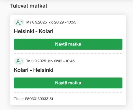The width and height of the screenshot is (133, 110).
Task: Click the date Ma 8.9.2025
Action: (37, 22)
